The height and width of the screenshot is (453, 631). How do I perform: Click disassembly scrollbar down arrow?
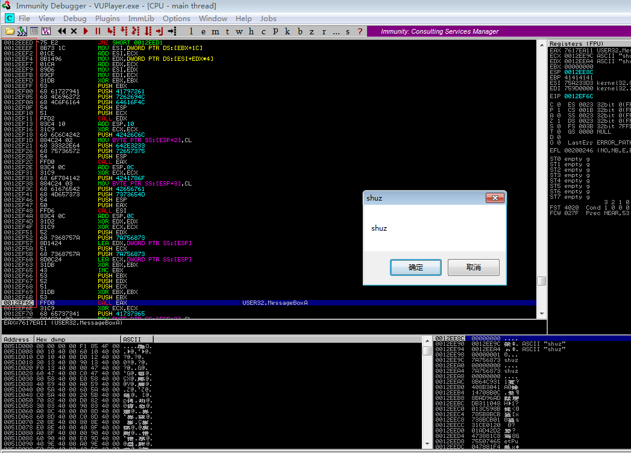click(x=542, y=314)
